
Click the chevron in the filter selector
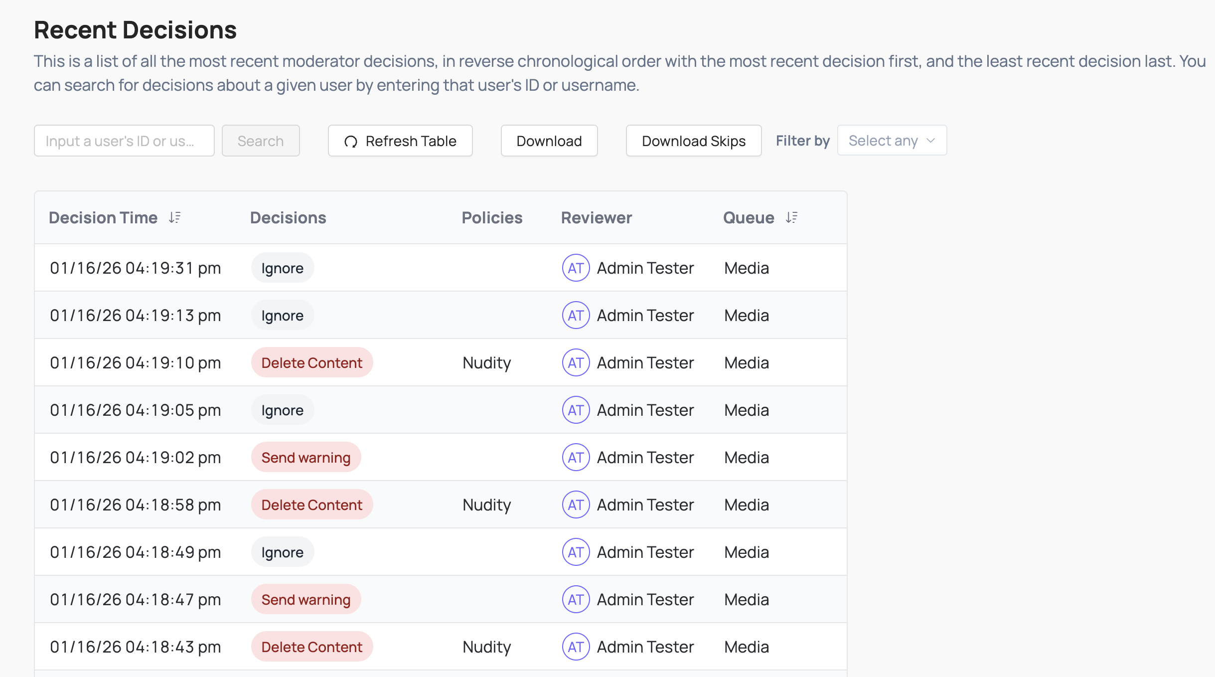[931, 141]
